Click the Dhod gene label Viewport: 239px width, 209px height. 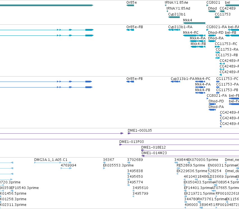(212, 8)
